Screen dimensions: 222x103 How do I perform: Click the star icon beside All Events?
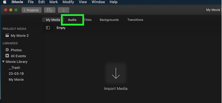[7, 56]
